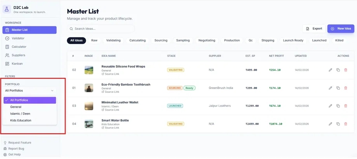This screenshot has height=159, width=357.
Task: Filter ideas by the Sourcing stage tab
Action: click(x=161, y=40)
